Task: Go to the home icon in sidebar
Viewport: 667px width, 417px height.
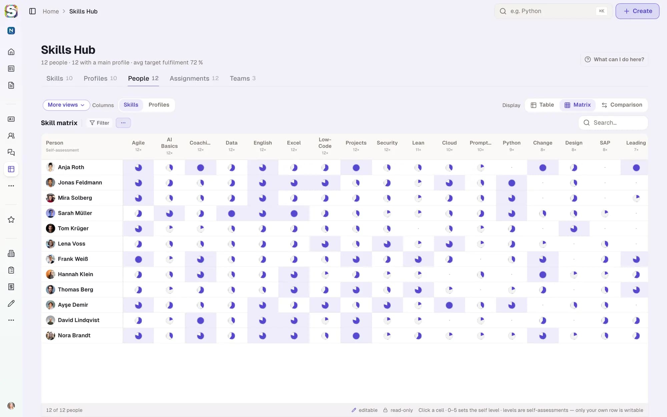Action: (x=11, y=52)
